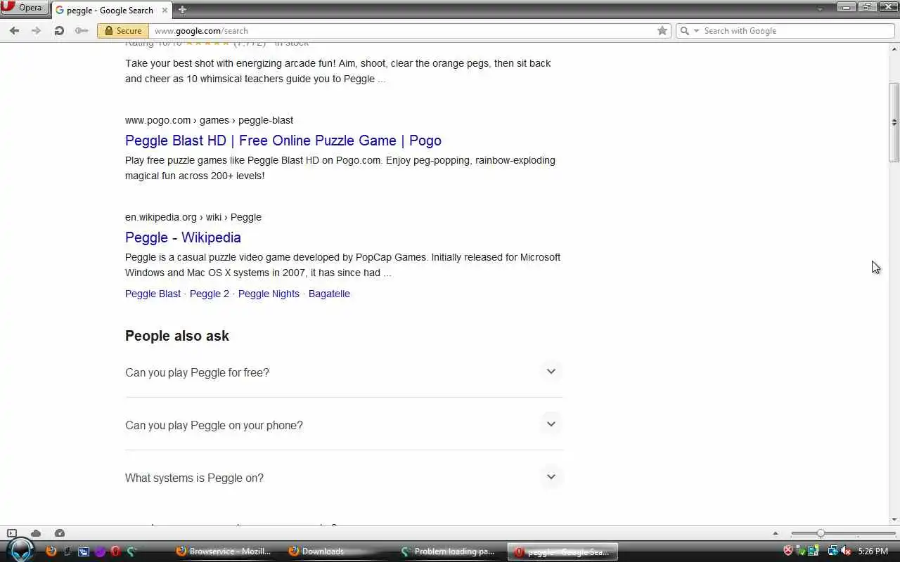Viewport: 900px width, 562px height.
Task: Switch to Browservice - Mozilla taskbar window
Action: click(224, 551)
